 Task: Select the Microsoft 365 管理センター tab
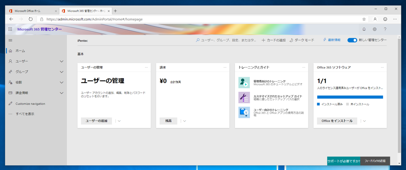tap(85, 11)
